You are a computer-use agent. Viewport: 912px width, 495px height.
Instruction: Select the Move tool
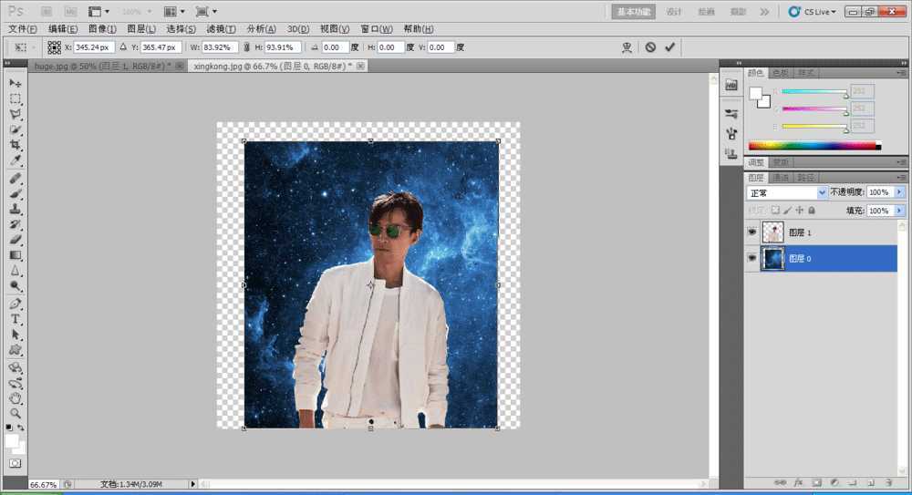pyautogui.click(x=16, y=83)
